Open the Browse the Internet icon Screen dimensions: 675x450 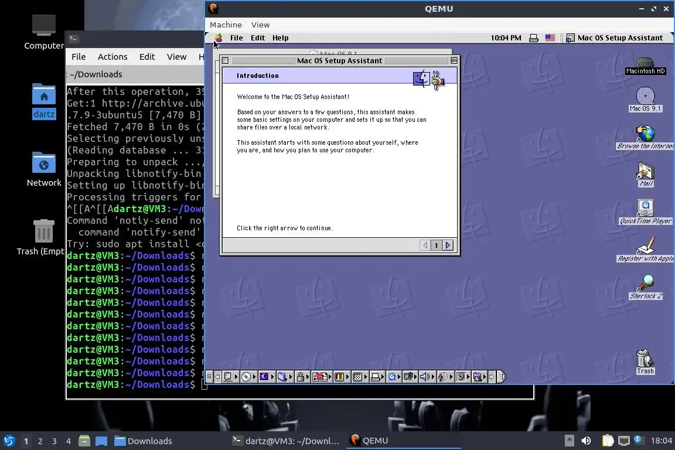coord(645,137)
